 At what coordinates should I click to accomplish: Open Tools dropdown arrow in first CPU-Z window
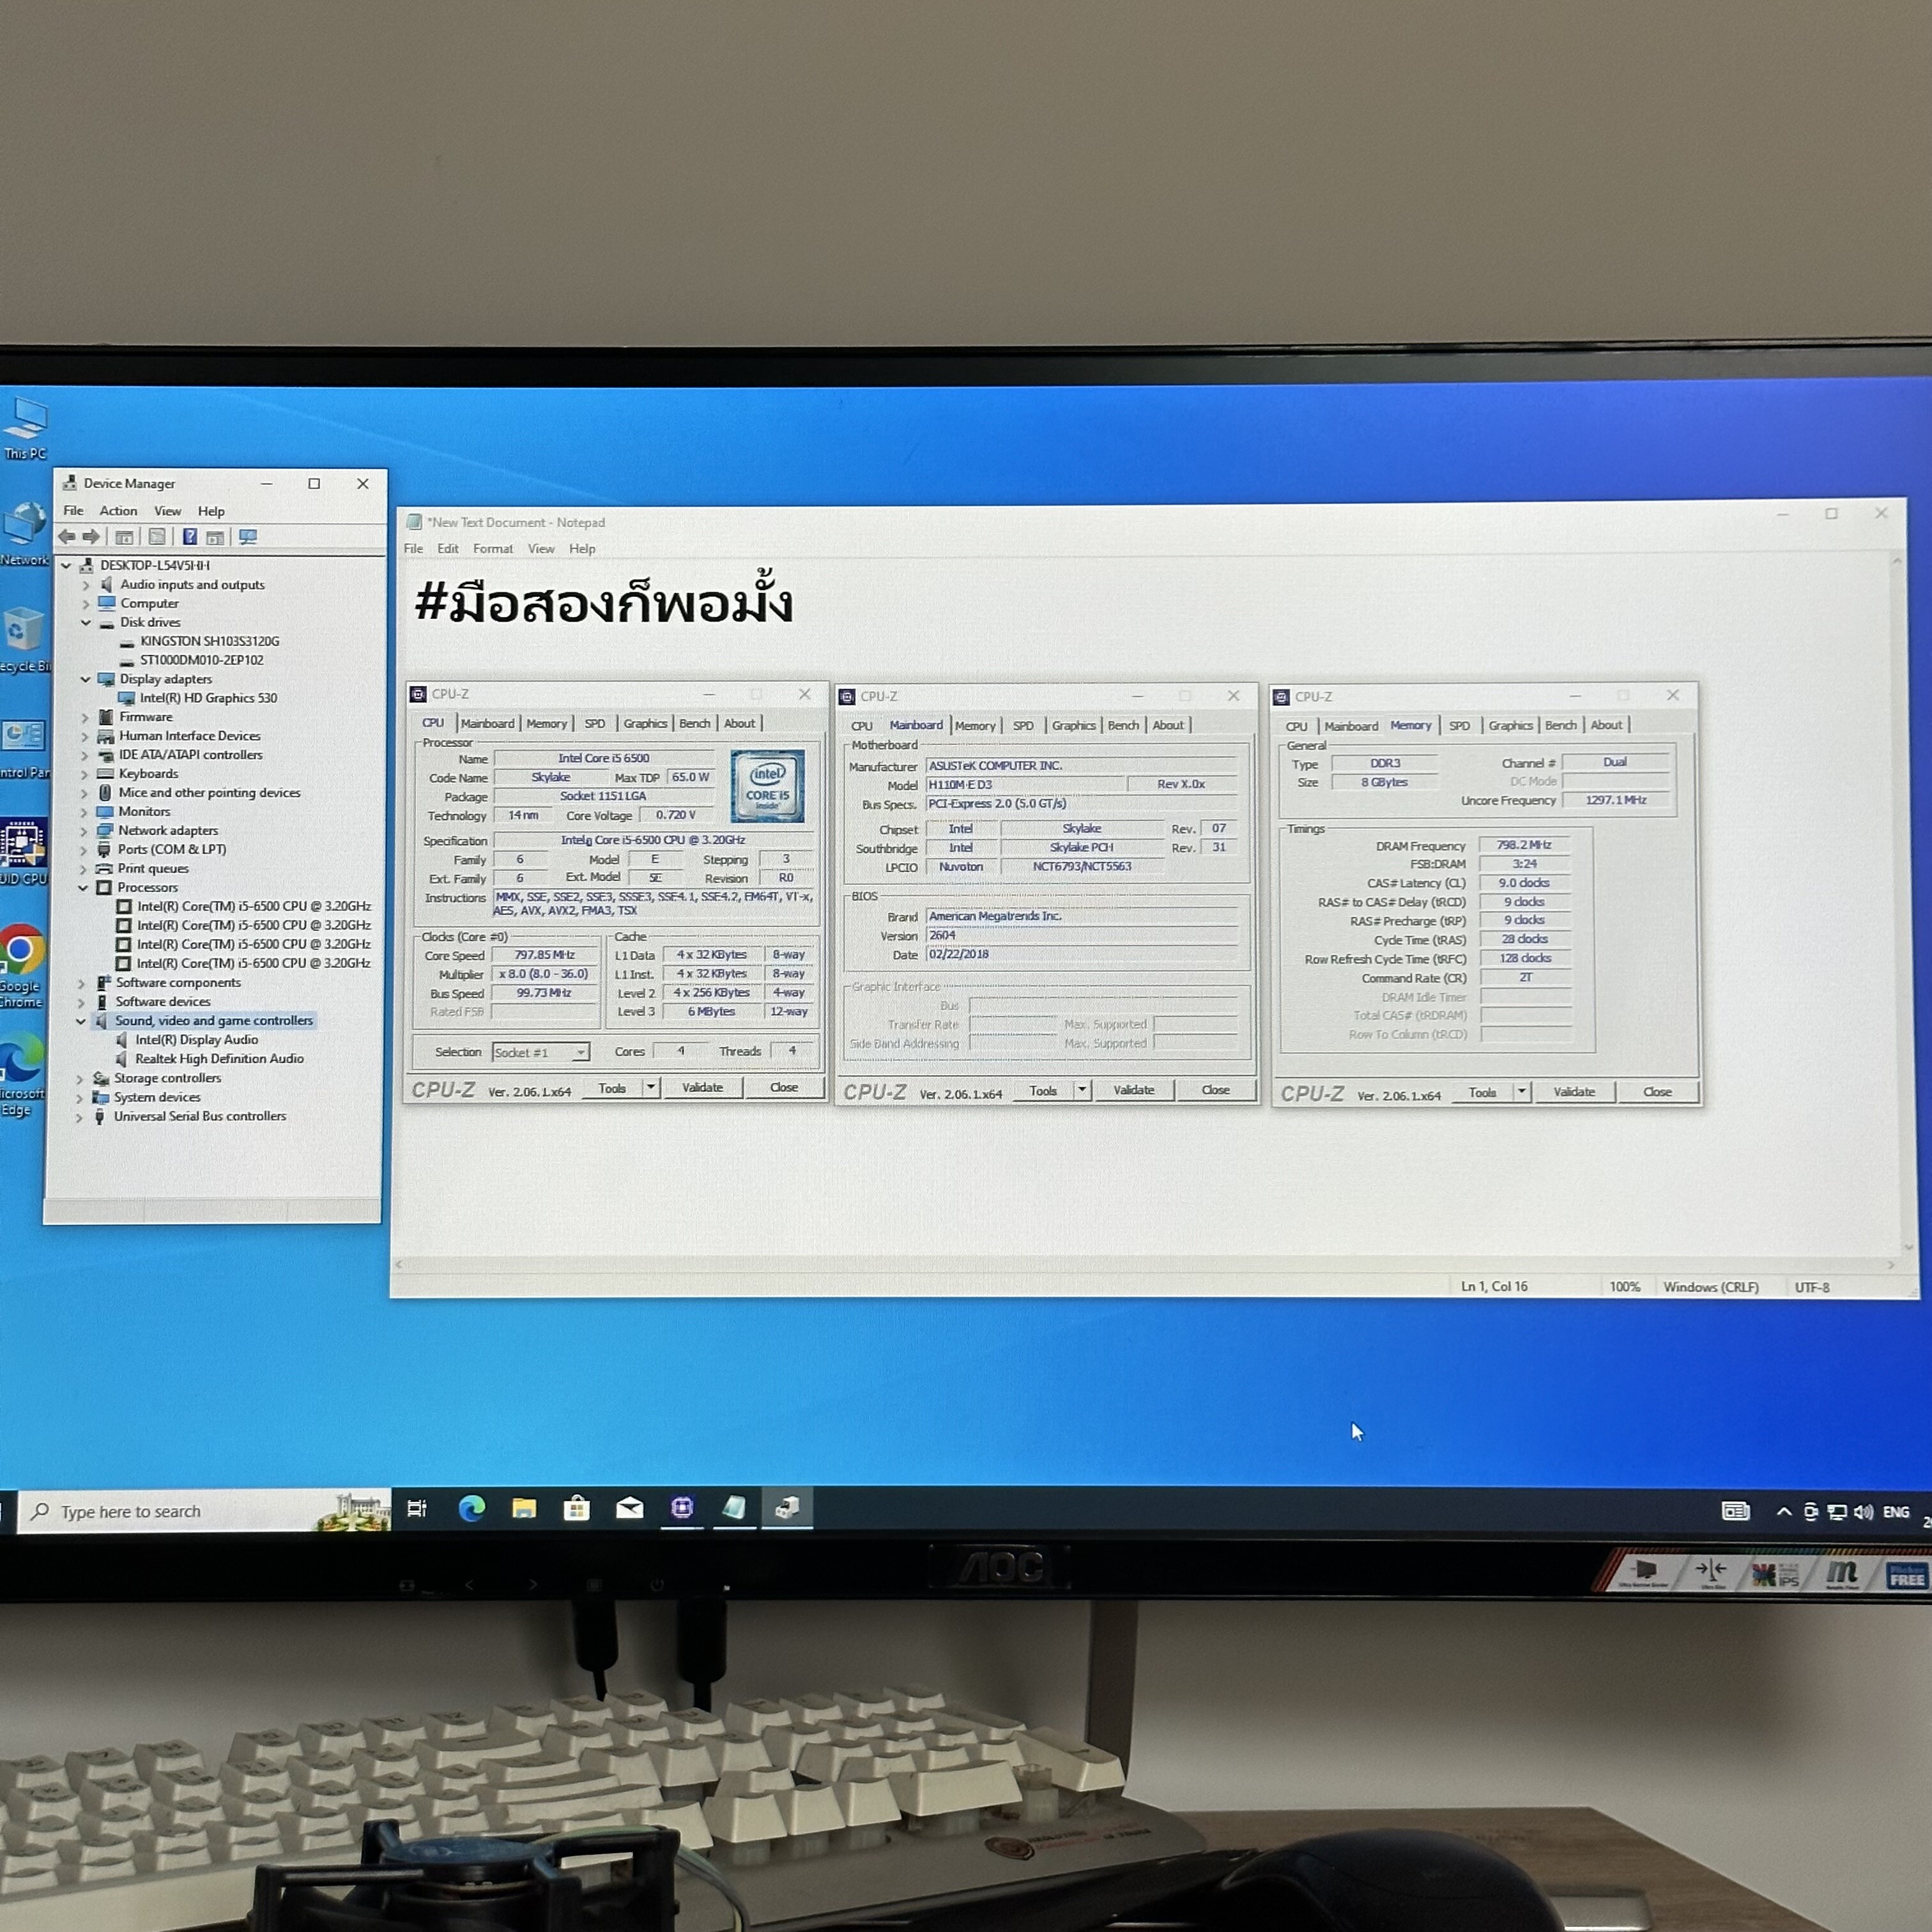point(651,1087)
